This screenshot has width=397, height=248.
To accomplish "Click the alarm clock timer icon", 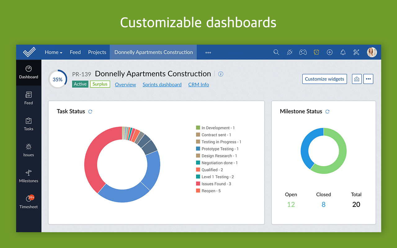I will pos(316,52).
